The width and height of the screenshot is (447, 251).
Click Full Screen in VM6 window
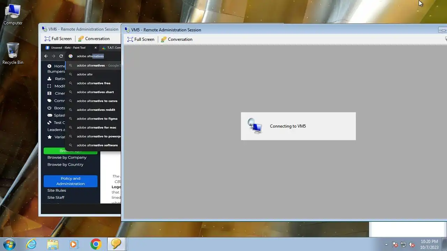58,39
